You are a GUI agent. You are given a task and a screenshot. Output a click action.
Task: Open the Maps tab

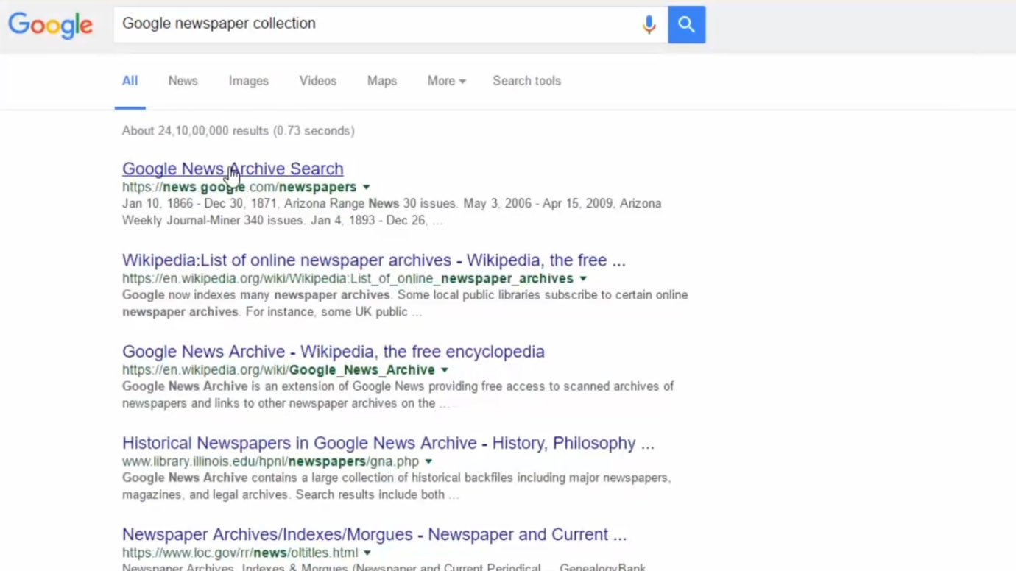tap(381, 81)
